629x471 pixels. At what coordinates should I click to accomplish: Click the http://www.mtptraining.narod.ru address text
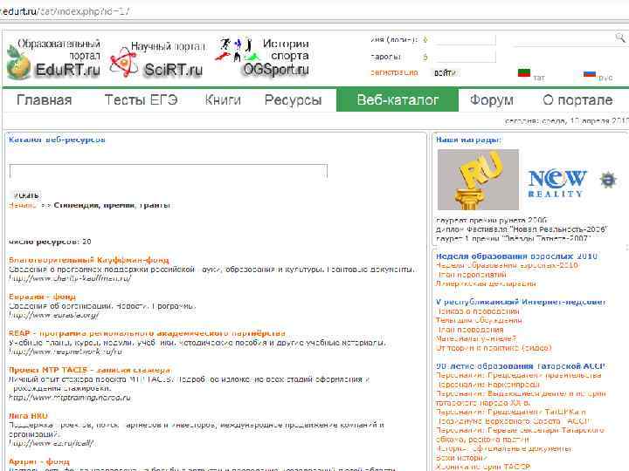click(x=70, y=398)
